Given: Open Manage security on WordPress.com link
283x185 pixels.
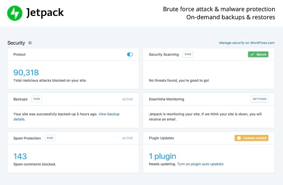Looking at the screenshot, I should click(x=247, y=43).
